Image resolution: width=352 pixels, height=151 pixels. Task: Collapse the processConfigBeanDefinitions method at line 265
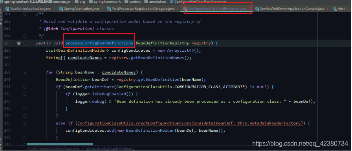point(25,43)
